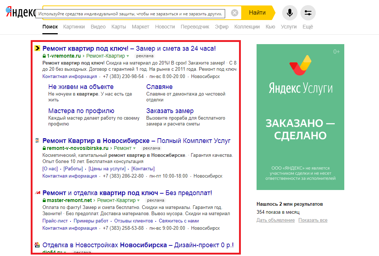Open the 1-vremonte.ru domain link
Image resolution: width=379 pixels, height=256 pixels.
64,56
